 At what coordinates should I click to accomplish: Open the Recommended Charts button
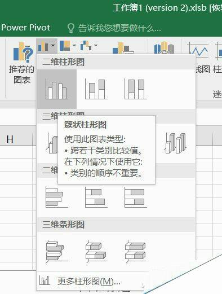coord(22,63)
